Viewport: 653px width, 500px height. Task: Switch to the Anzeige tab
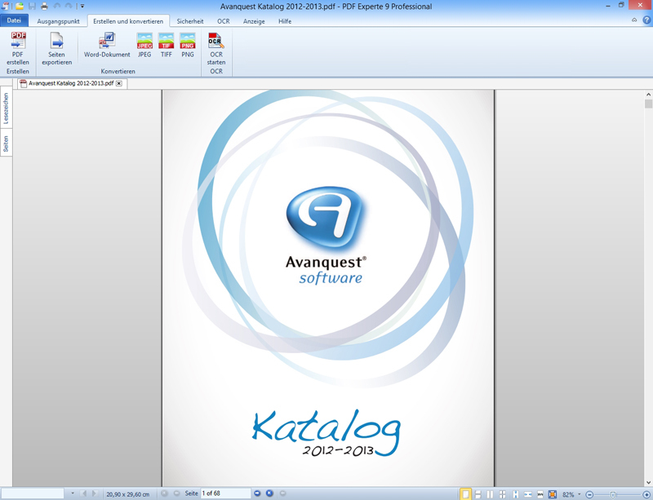[254, 21]
